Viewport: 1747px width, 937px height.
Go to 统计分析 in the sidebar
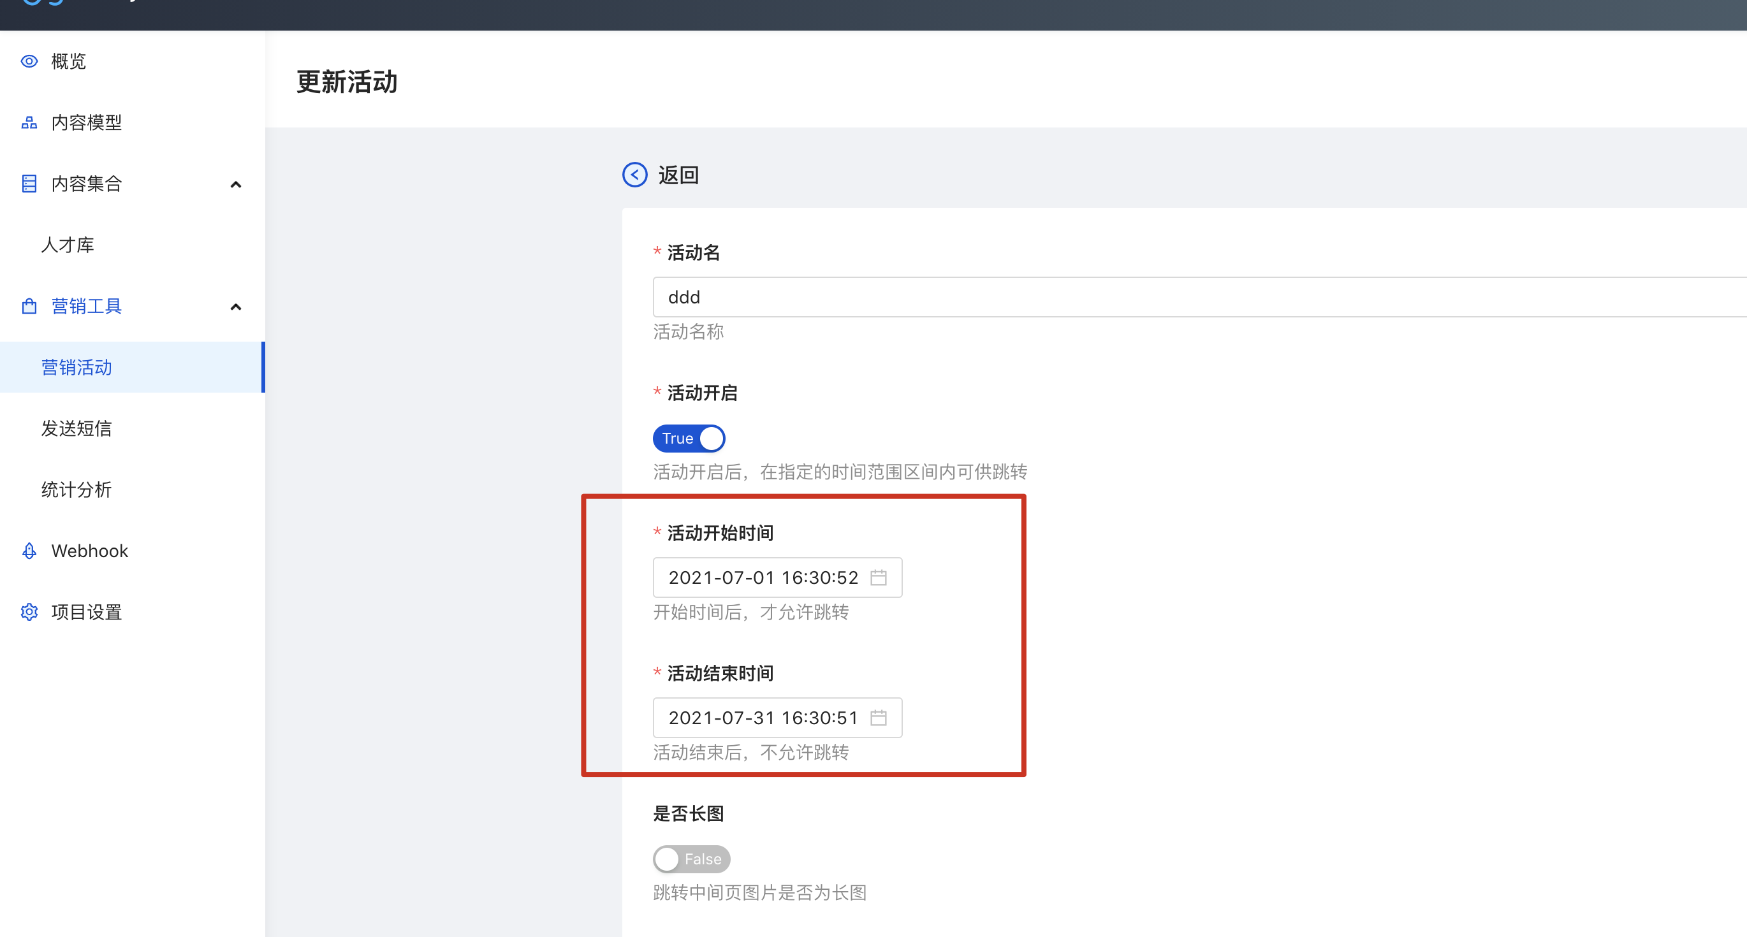click(x=77, y=490)
